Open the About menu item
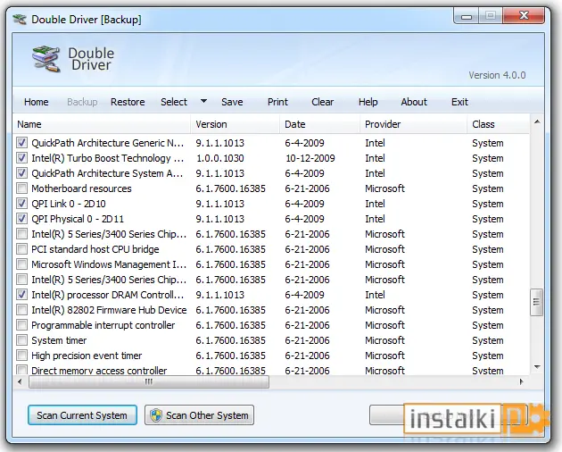The width and height of the screenshot is (562, 452). click(414, 102)
